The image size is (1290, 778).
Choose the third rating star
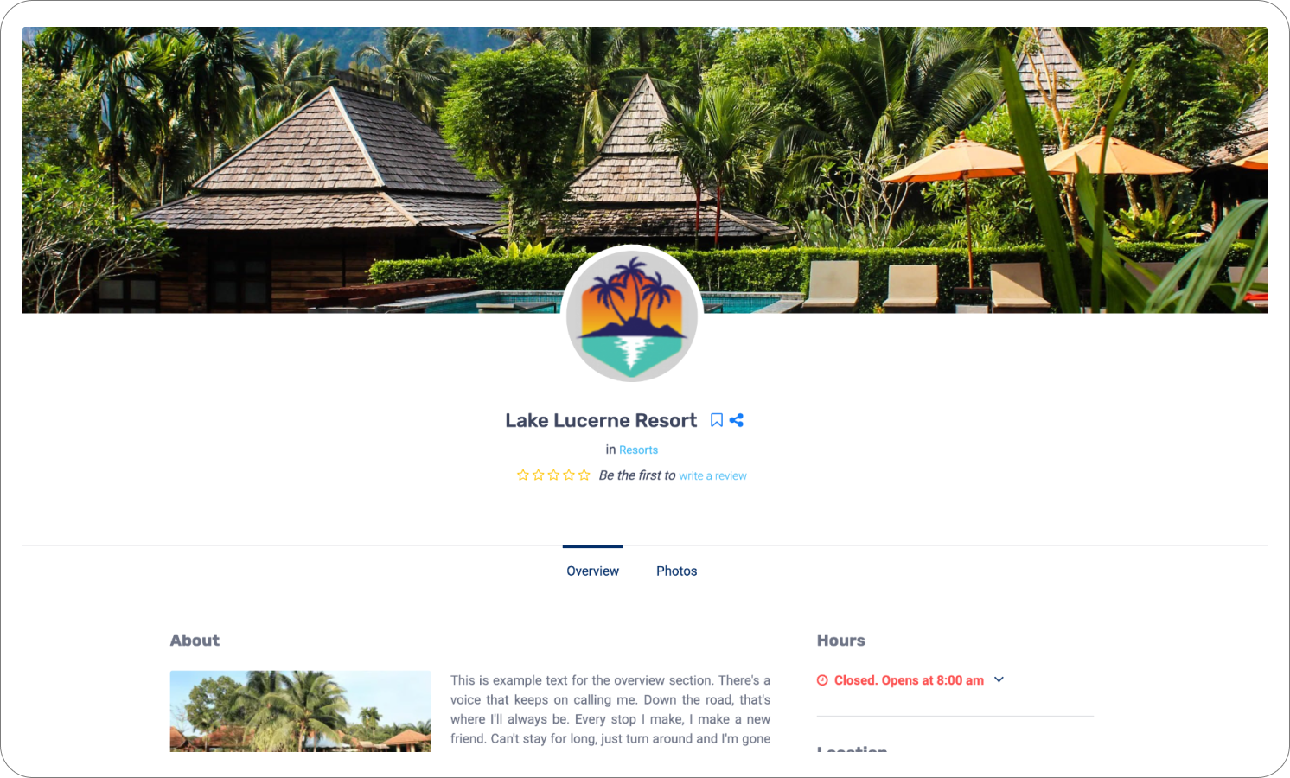click(x=553, y=475)
